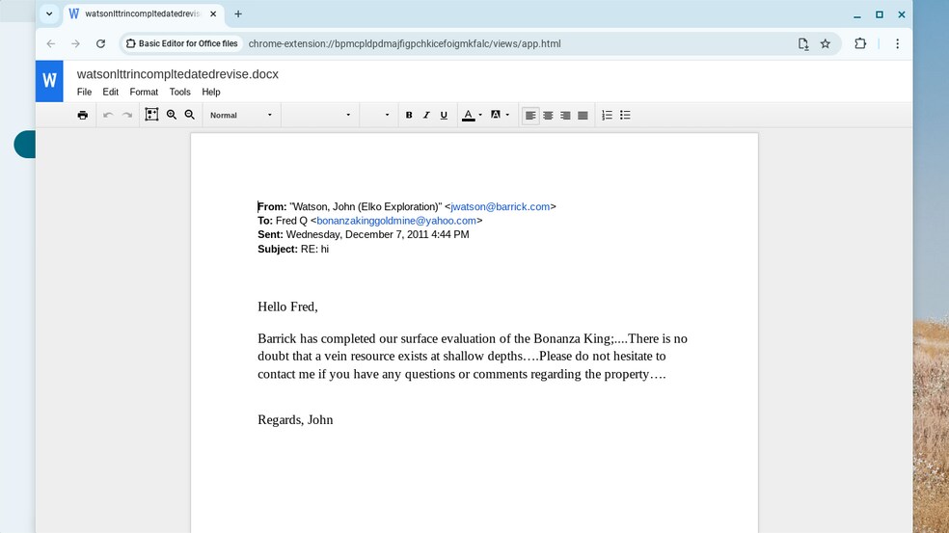Go forward in browser history

coord(75,43)
